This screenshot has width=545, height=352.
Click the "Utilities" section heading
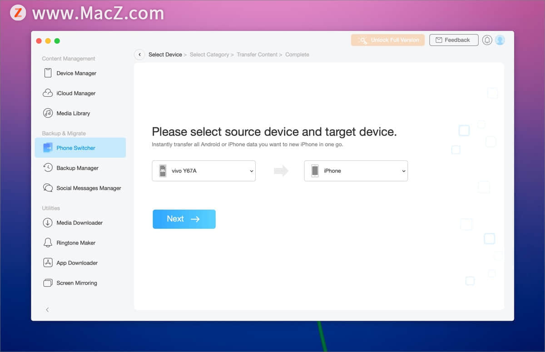[x=51, y=208]
